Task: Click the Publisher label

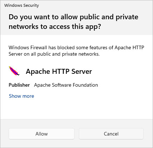Action: pos(19,85)
